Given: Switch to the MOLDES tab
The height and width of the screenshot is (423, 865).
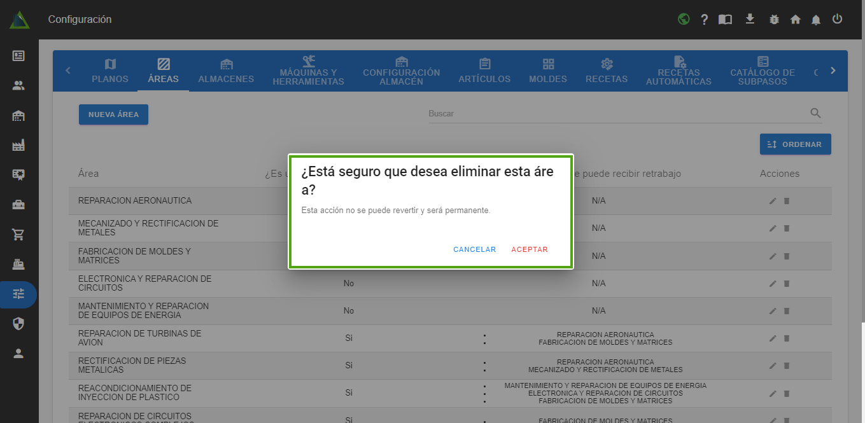Looking at the screenshot, I should [x=548, y=71].
